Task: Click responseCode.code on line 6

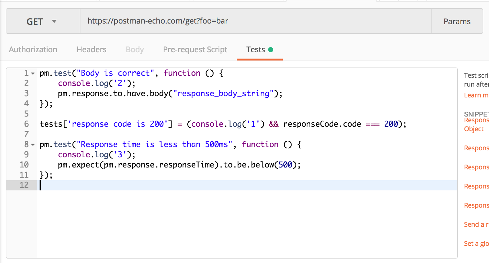Action: [322, 124]
